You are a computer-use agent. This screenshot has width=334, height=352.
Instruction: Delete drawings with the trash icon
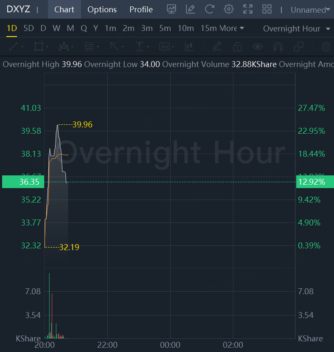[326, 47]
